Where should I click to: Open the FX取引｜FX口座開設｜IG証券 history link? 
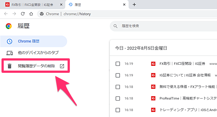coord(182,64)
